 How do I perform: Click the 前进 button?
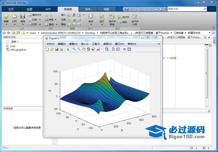[123, 22]
